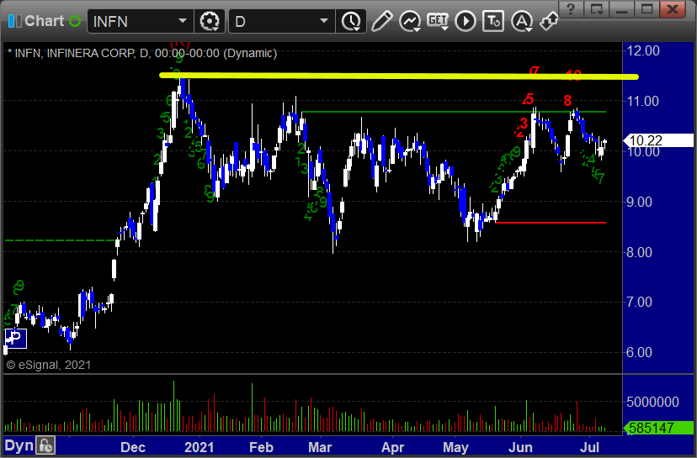
Task: Click the blue Chart window icon
Action: point(14,21)
